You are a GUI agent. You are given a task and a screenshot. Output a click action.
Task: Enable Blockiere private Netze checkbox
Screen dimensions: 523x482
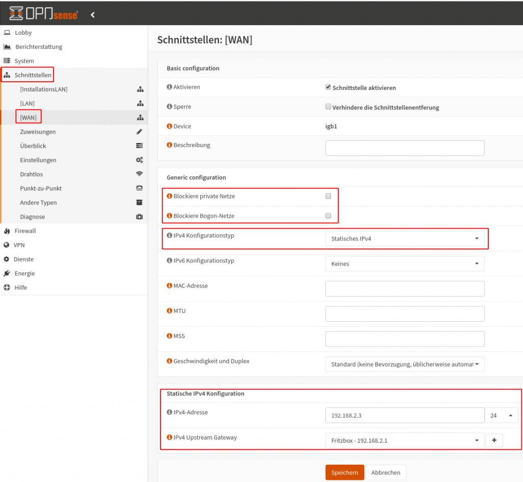(328, 196)
